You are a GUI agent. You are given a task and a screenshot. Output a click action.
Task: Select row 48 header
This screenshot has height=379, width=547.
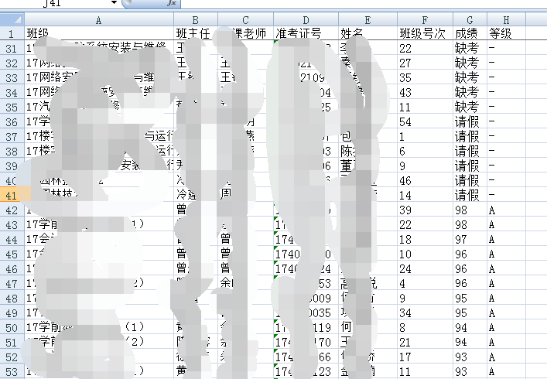tap(12, 298)
